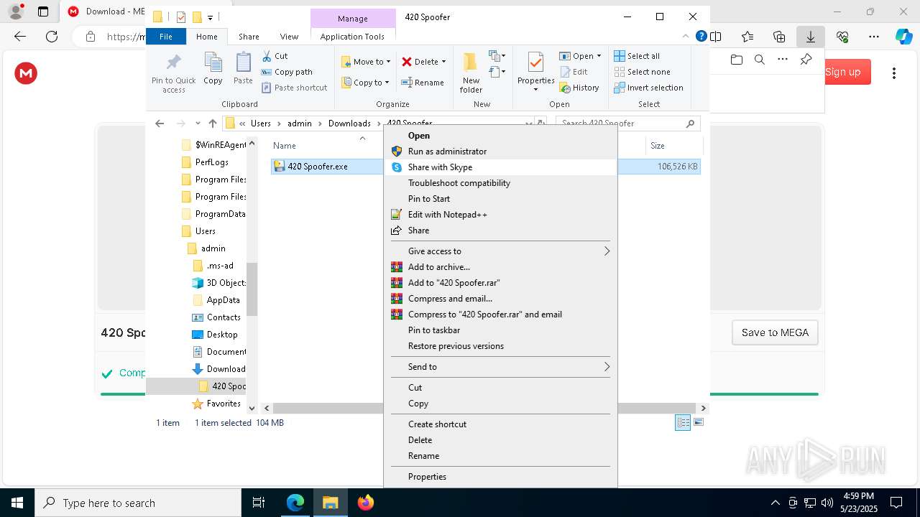Image resolution: width=920 pixels, height=517 pixels.
Task: Click Select none in ribbon
Action: (x=642, y=72)
